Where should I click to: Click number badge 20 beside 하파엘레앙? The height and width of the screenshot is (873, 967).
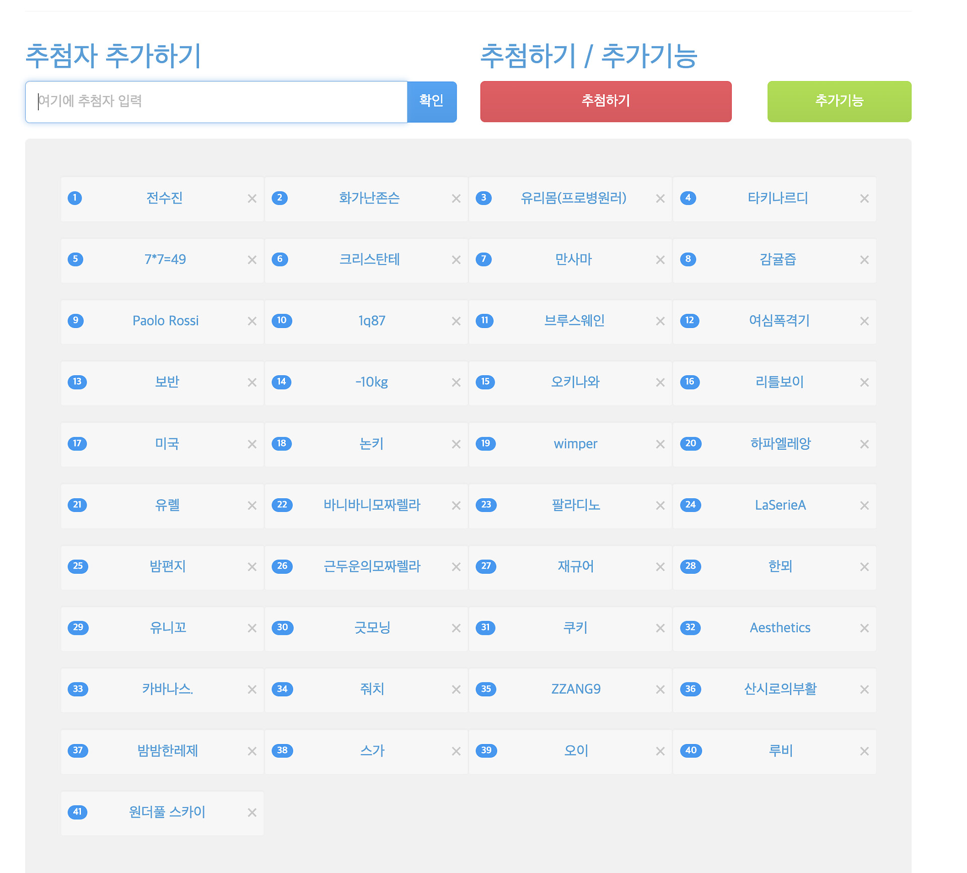click(x=690, y=443)
